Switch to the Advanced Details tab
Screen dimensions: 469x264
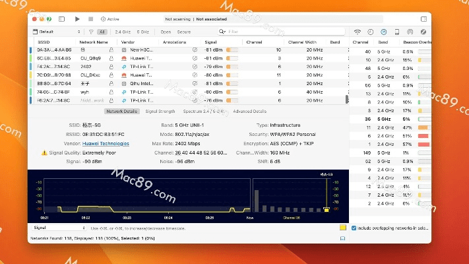[x=249, y=112]
